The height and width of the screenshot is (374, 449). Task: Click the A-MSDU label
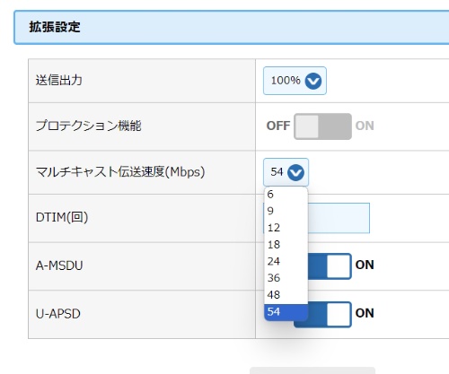point(59,265)
